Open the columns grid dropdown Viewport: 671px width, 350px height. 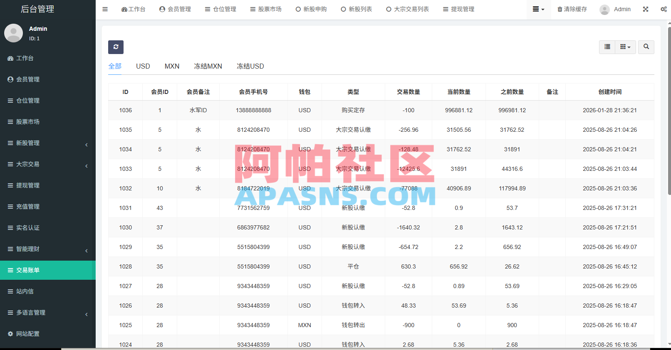pos(625,47)
